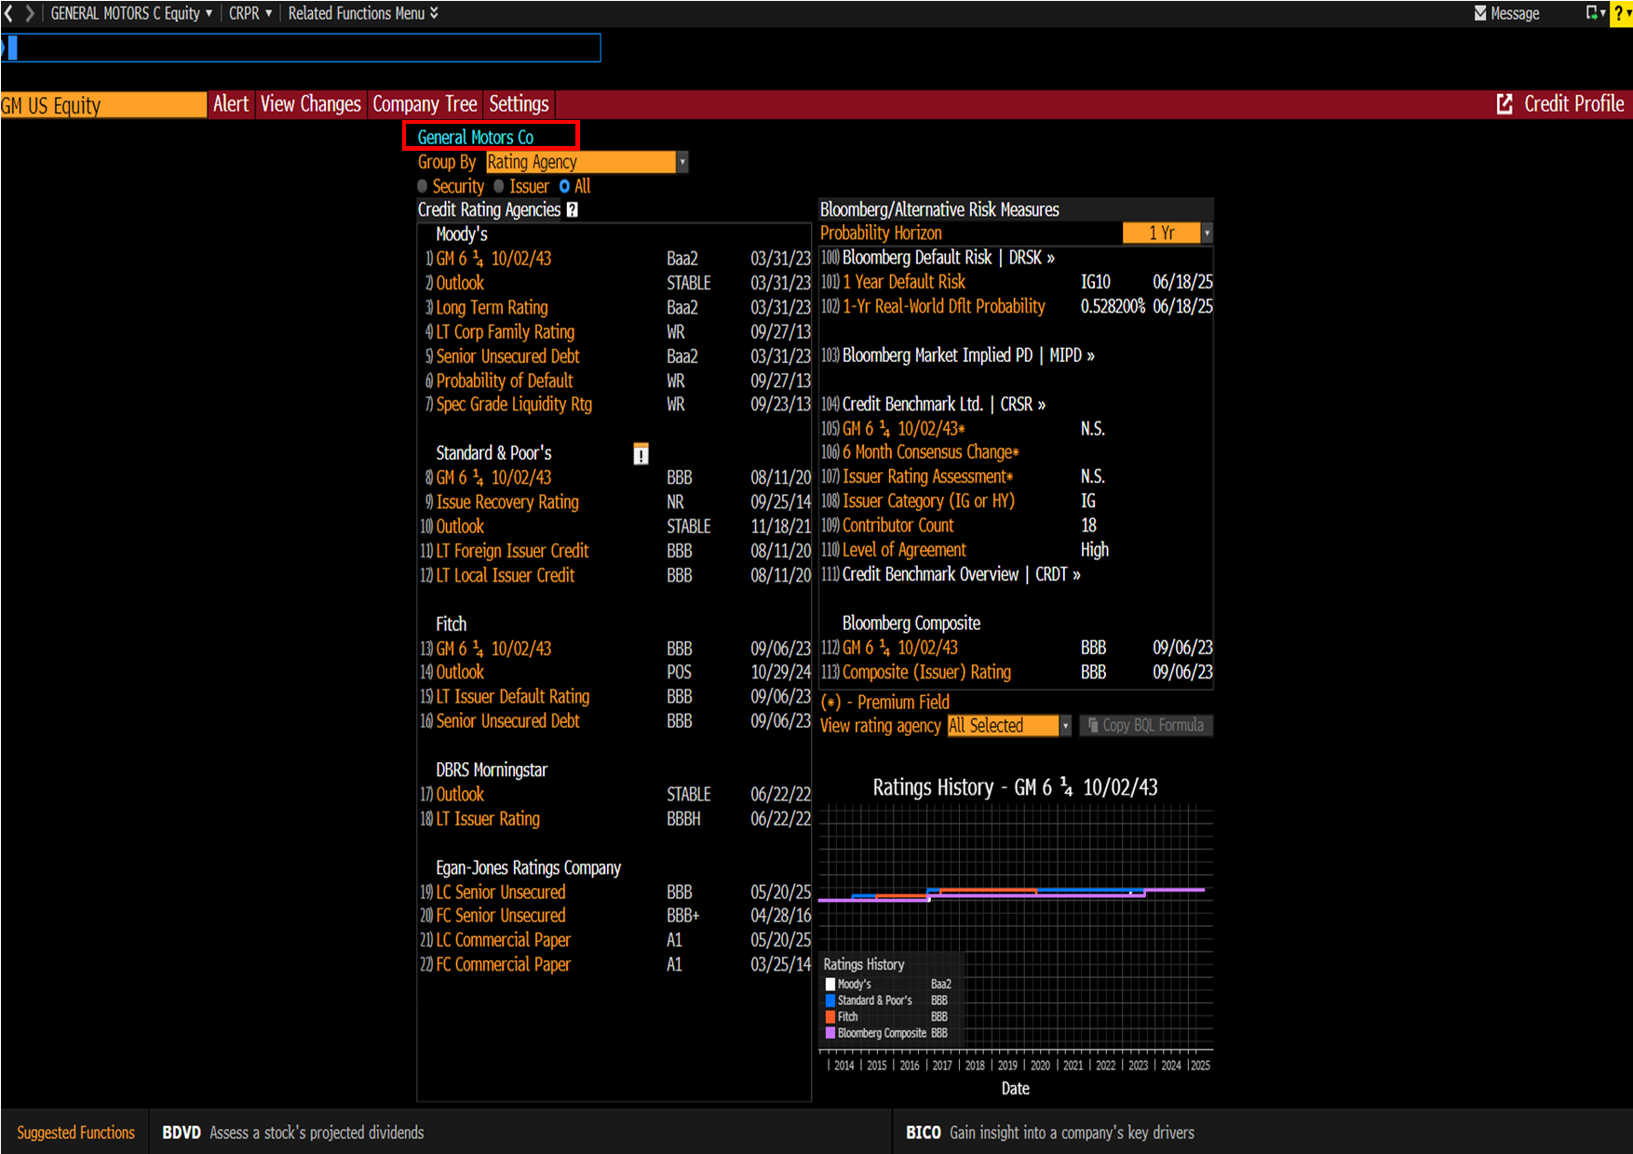The height and width of the screenshot is (1154, 1633).
Task: Open the Bloomberg Default Risk DRSK link
Action: coord(948,258)
